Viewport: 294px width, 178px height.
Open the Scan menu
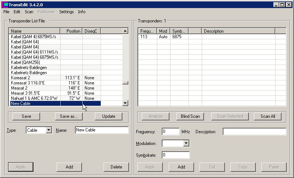click(x=29, y=12)
